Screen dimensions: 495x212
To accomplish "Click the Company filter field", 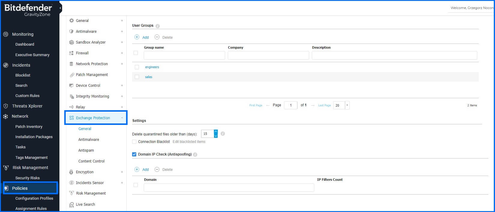I will click(268, 55).
